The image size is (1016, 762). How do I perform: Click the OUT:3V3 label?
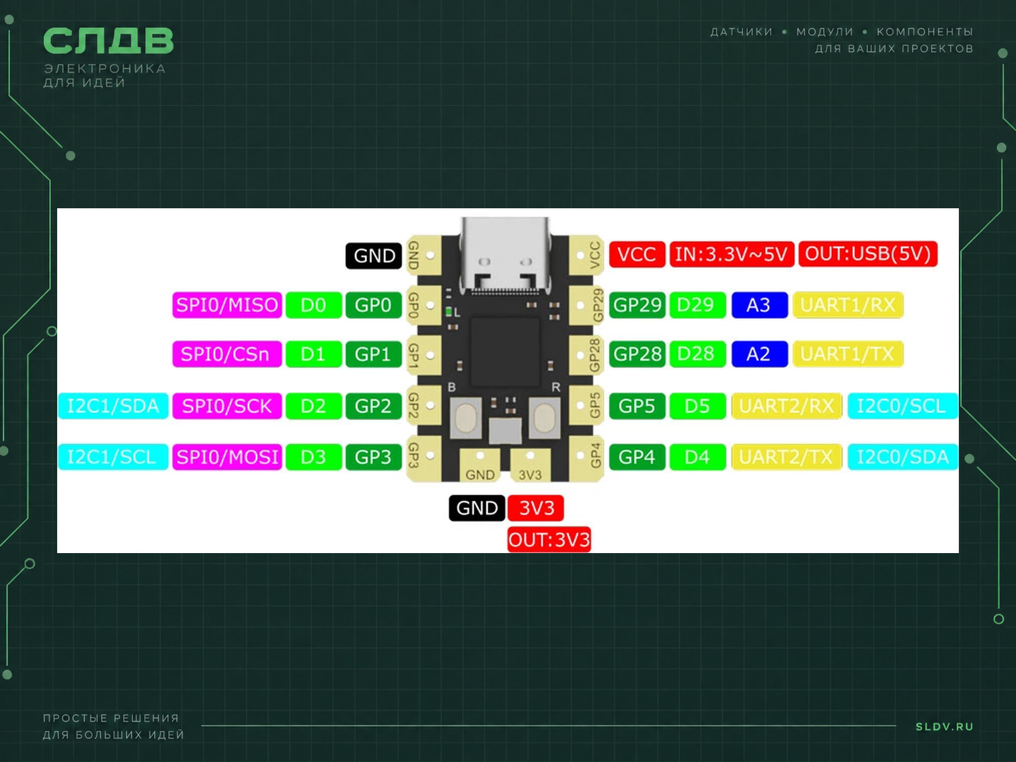tap(549, 540)
